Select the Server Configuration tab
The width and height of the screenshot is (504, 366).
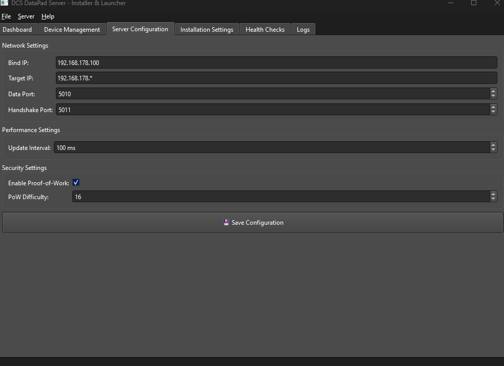pos(140,29)
